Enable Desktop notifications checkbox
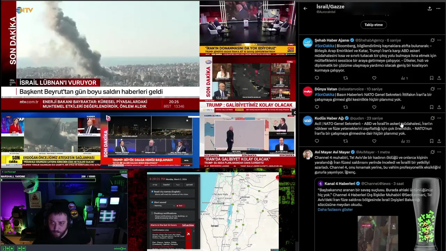Viewport: 446px width, 251px height. point(152,213)
